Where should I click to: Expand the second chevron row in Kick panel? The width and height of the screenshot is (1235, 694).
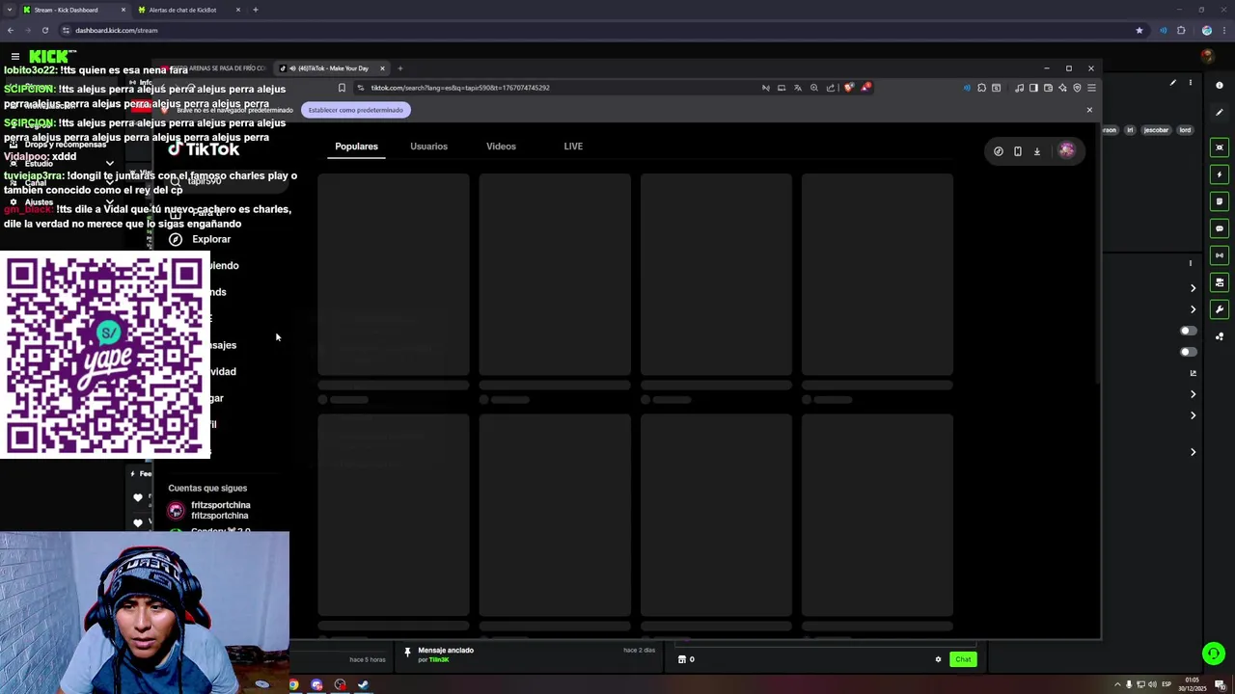click(x=1193, y=309)
